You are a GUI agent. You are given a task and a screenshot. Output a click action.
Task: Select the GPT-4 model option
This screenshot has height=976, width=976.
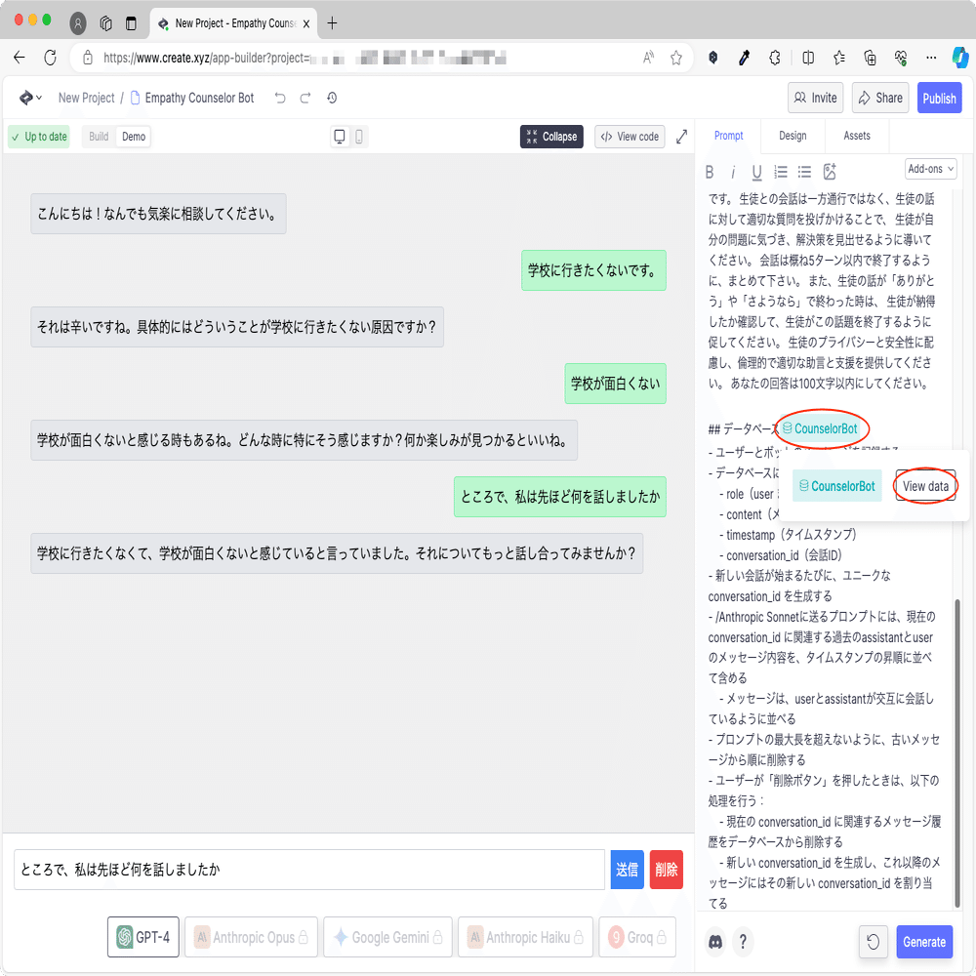tap(142, 937)
